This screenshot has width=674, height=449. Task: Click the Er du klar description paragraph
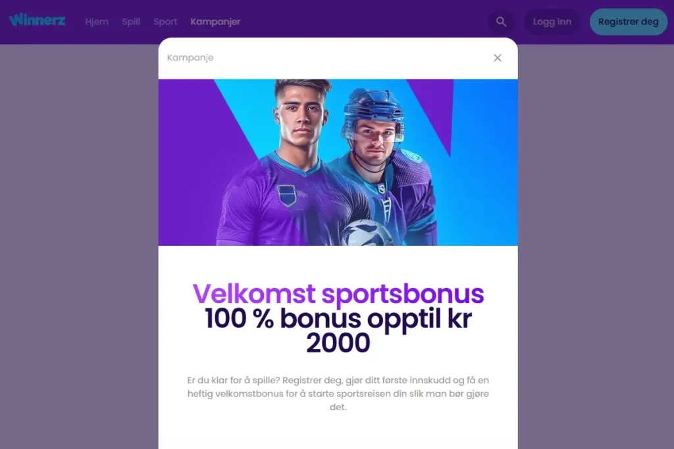coord(338,393)
